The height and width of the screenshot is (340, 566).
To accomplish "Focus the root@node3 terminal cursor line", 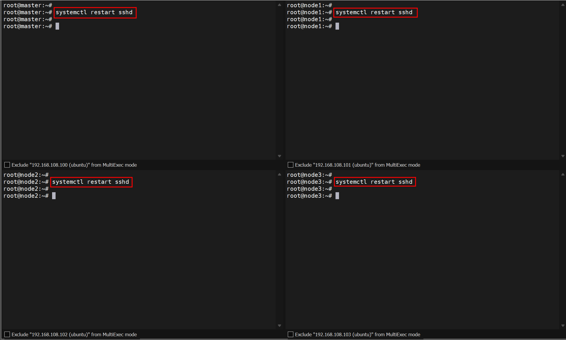I will coord(337,196).
